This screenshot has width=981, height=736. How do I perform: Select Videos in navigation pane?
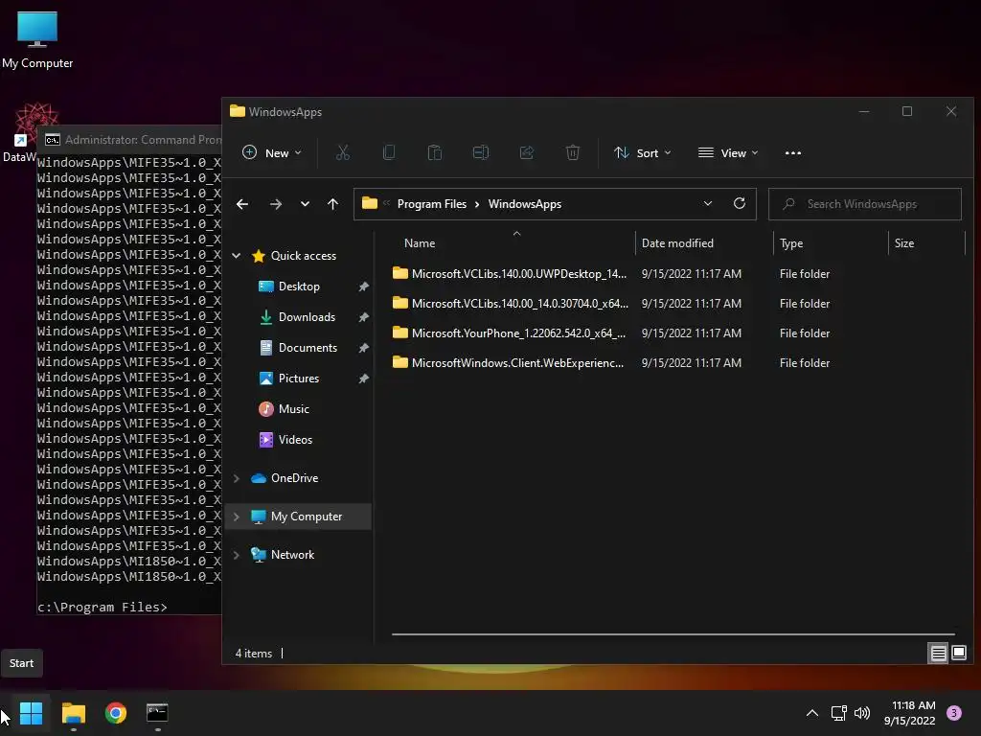pos(295,440)
